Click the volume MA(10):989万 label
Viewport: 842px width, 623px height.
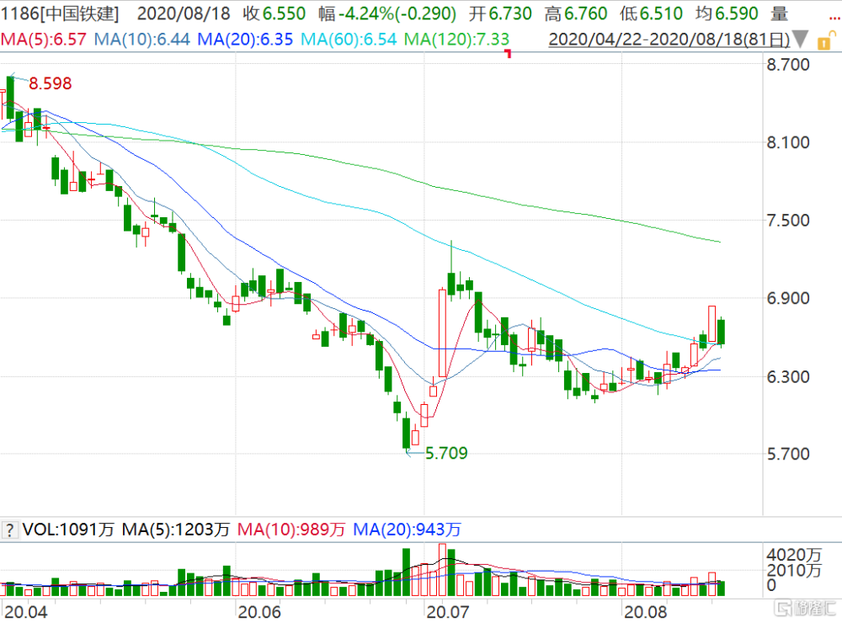coord(291,530)
